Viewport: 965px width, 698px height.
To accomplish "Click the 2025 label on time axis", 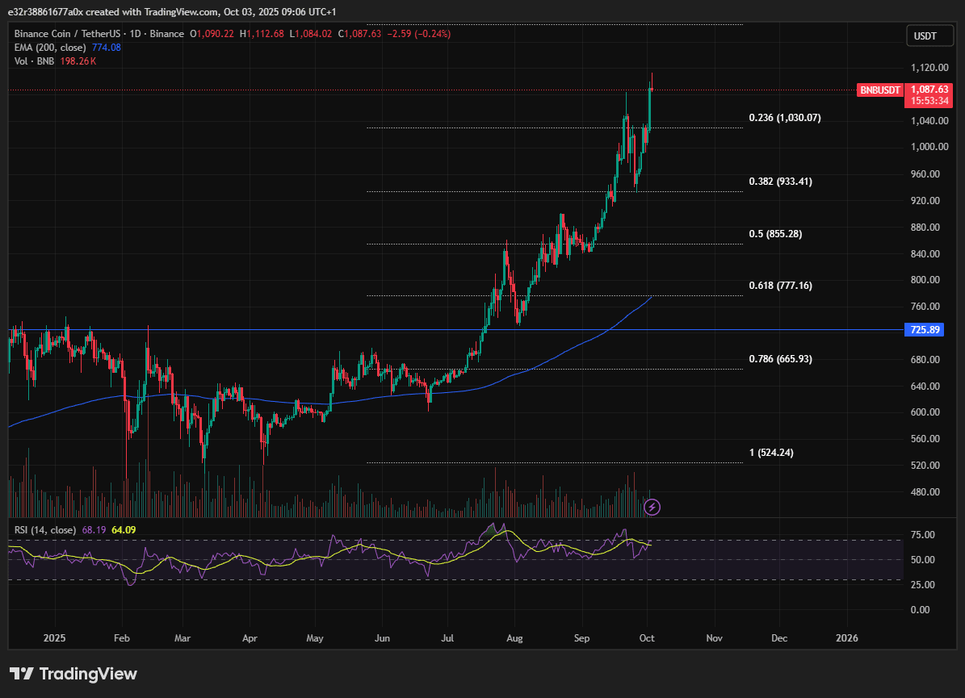I will point(54,638).
